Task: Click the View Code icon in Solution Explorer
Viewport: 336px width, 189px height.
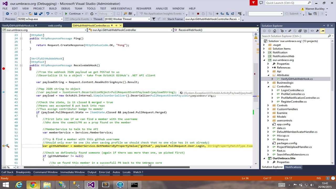Action: point(312,31)
